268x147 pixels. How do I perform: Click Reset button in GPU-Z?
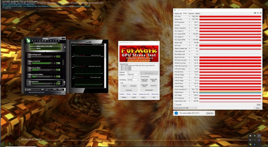pos(259,105)
